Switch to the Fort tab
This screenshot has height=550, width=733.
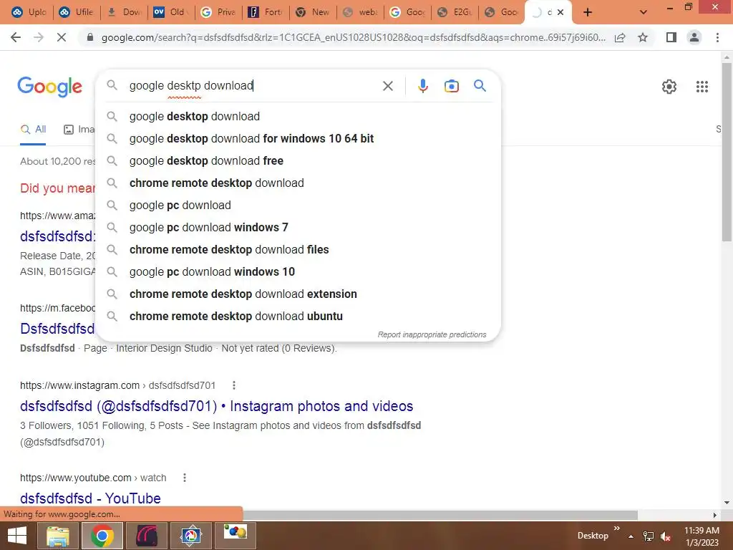[x=265, y=12]
